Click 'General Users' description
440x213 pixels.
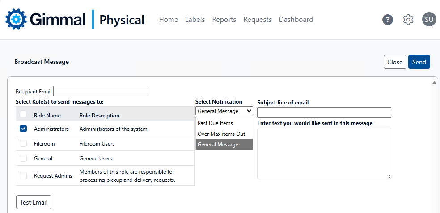(x=96, y=159)
